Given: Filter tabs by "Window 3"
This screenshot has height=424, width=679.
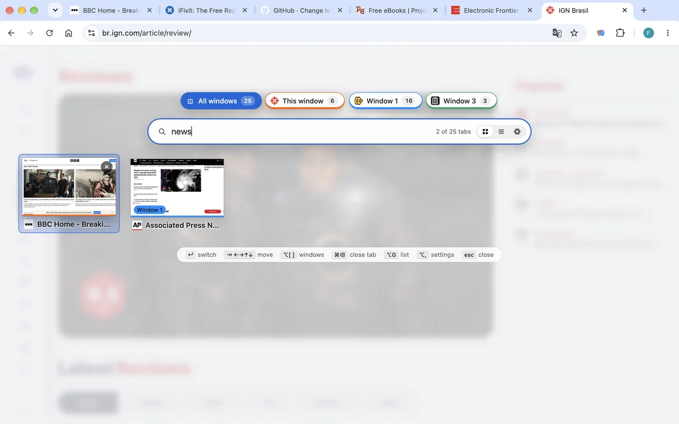Looking at the screenshot, I should [462, 101].
